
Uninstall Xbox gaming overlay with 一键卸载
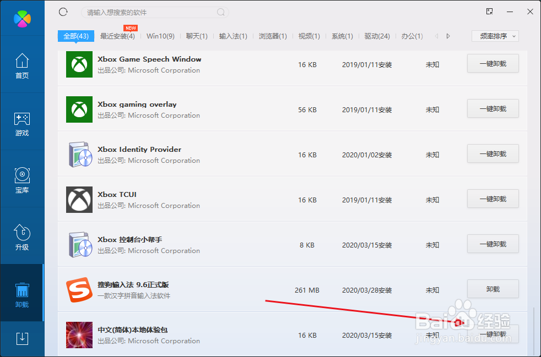[x=493, y=108]
